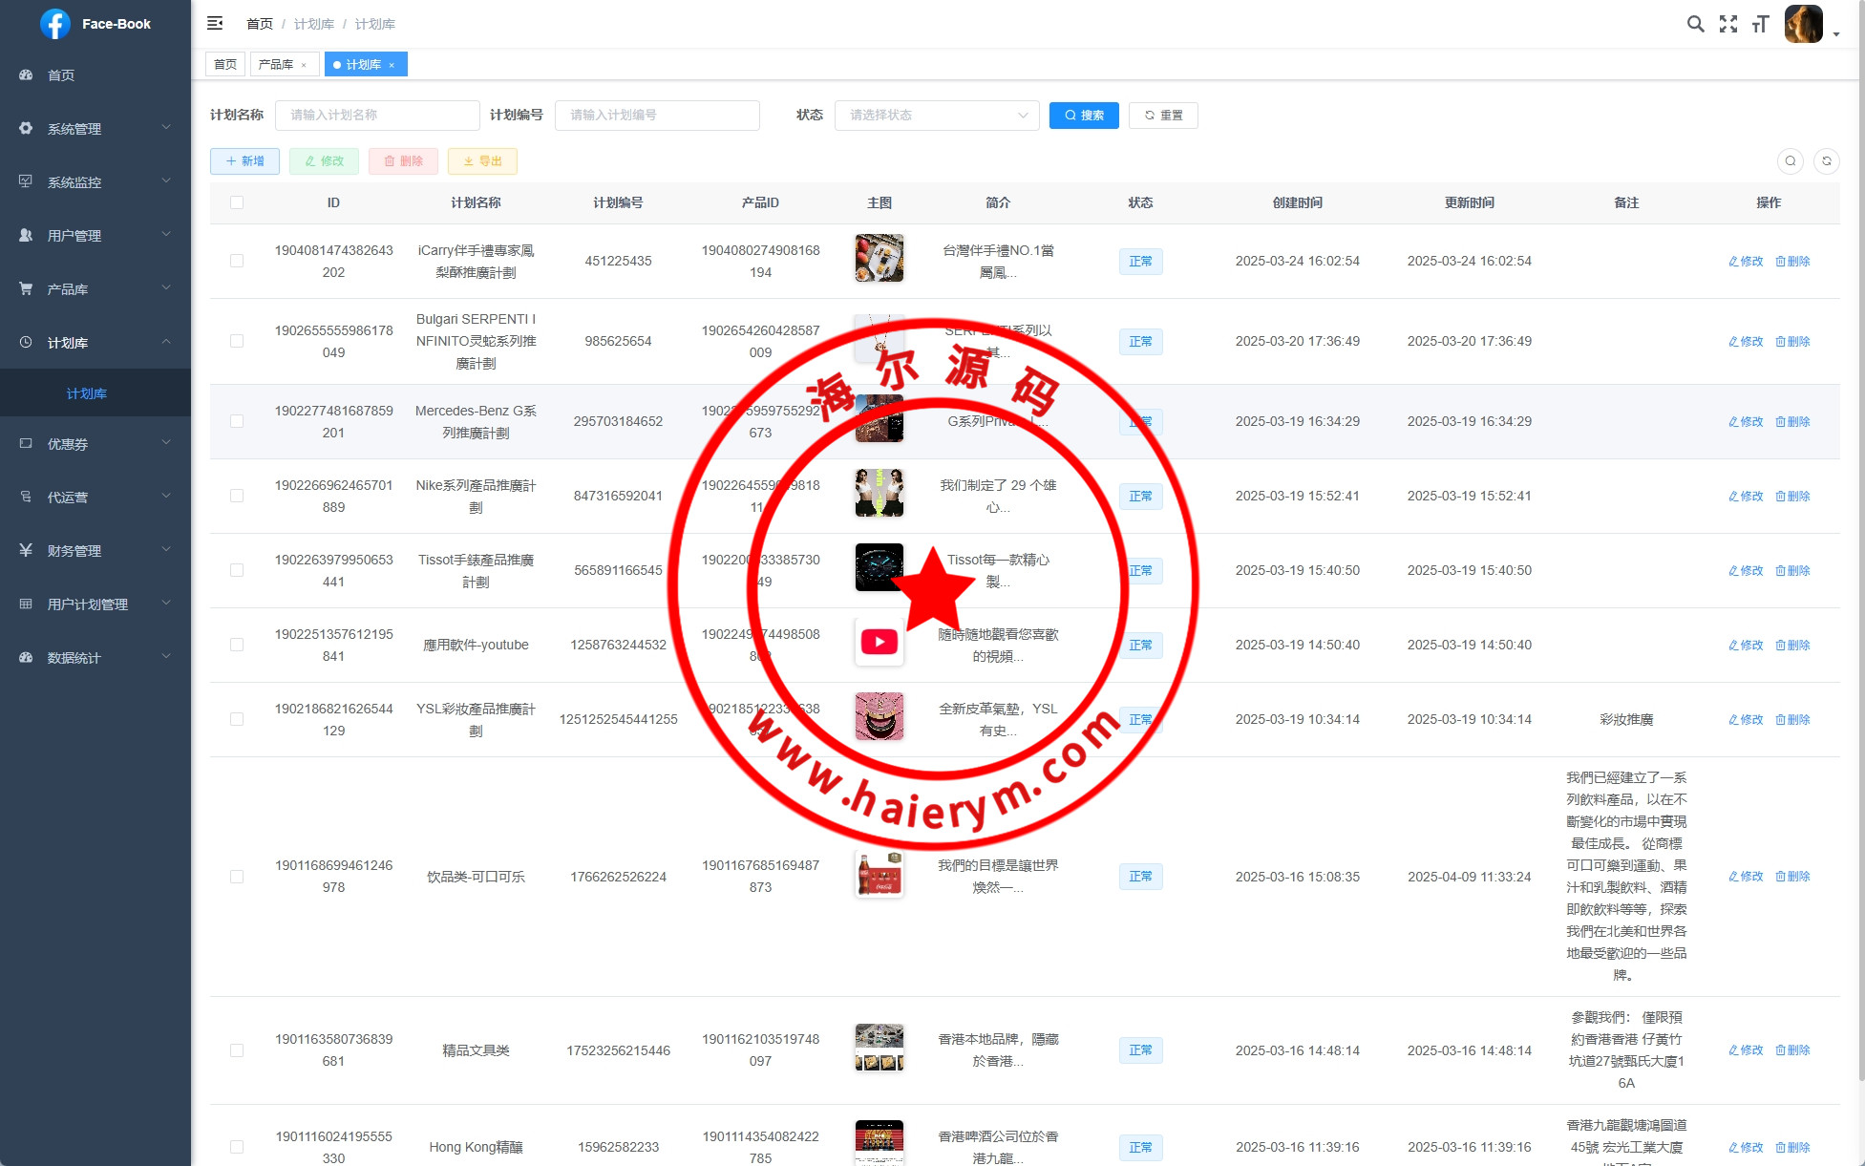The image size is (1865, 1166).
Task: Go to 首页 in the breadcrumb
Action: pyautogui.click(x=260, y=24)
